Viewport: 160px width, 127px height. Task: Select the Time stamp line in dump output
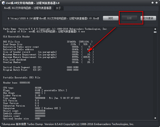(41, 98)
